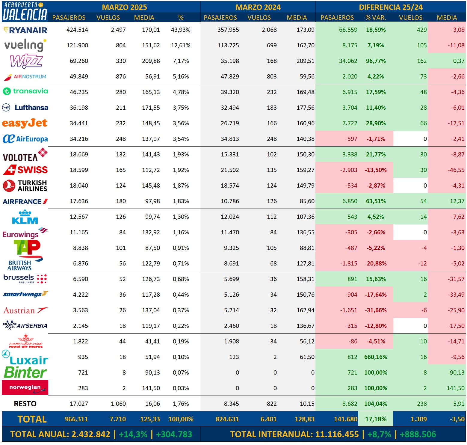Select the Turkish Airlines logo
The width and height of the screenshot is (467, 445).
(25, 185)
